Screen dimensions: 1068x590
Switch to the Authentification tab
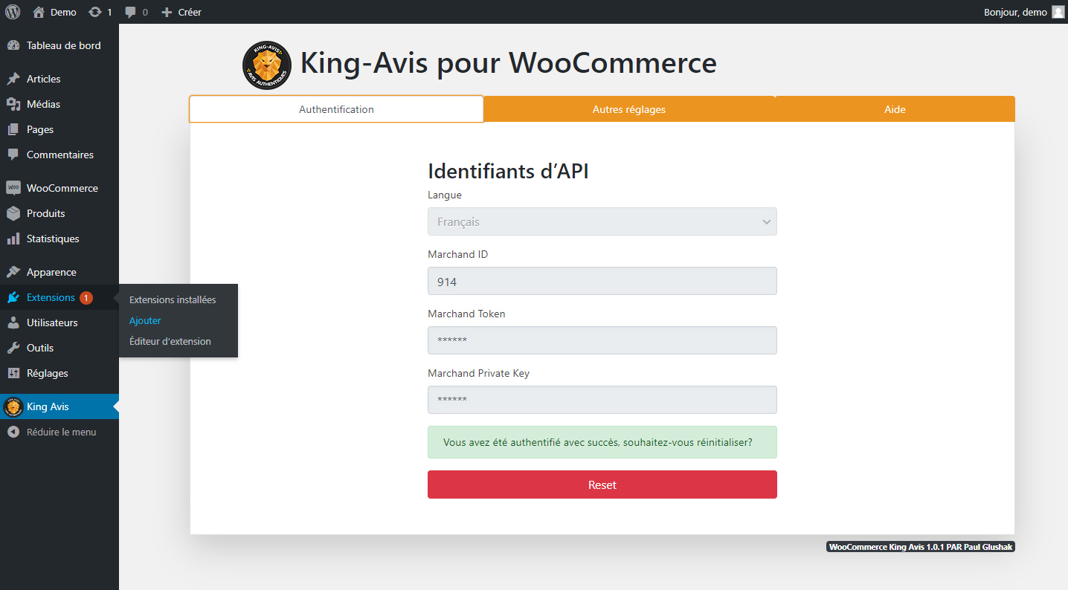tap(336, 109)
